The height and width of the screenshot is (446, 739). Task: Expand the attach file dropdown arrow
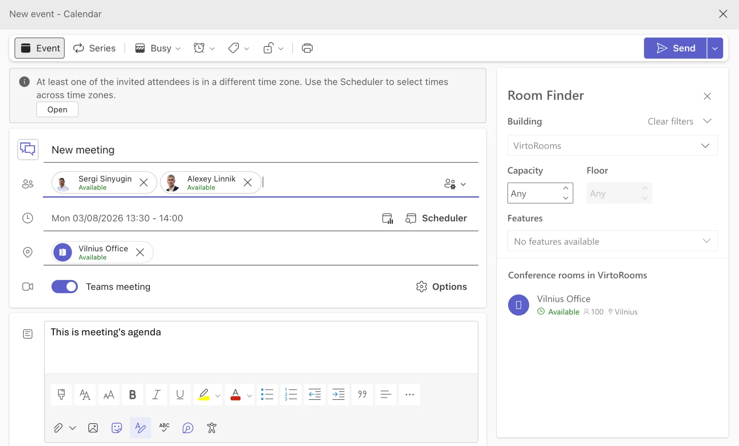point(73,428)
